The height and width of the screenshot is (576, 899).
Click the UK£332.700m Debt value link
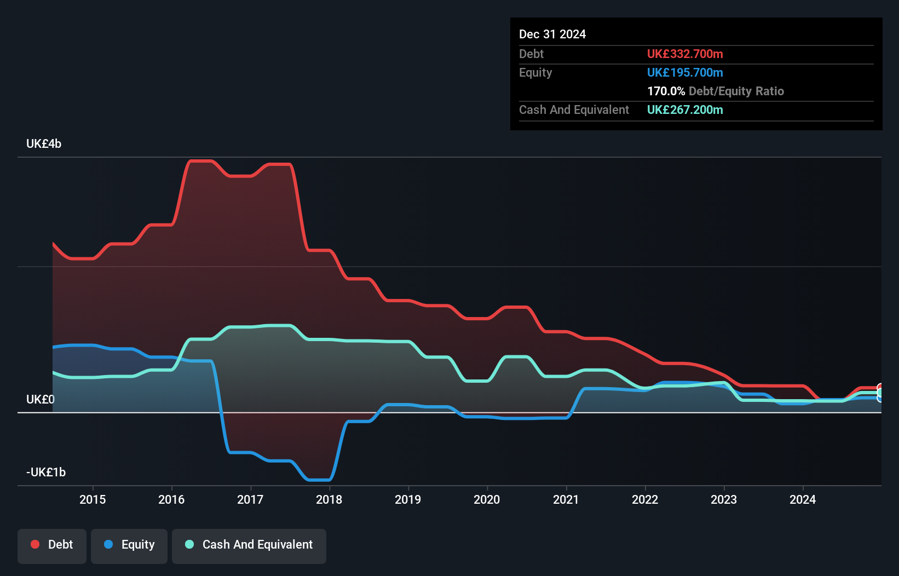pyautogui.click(x=685, y=54)
